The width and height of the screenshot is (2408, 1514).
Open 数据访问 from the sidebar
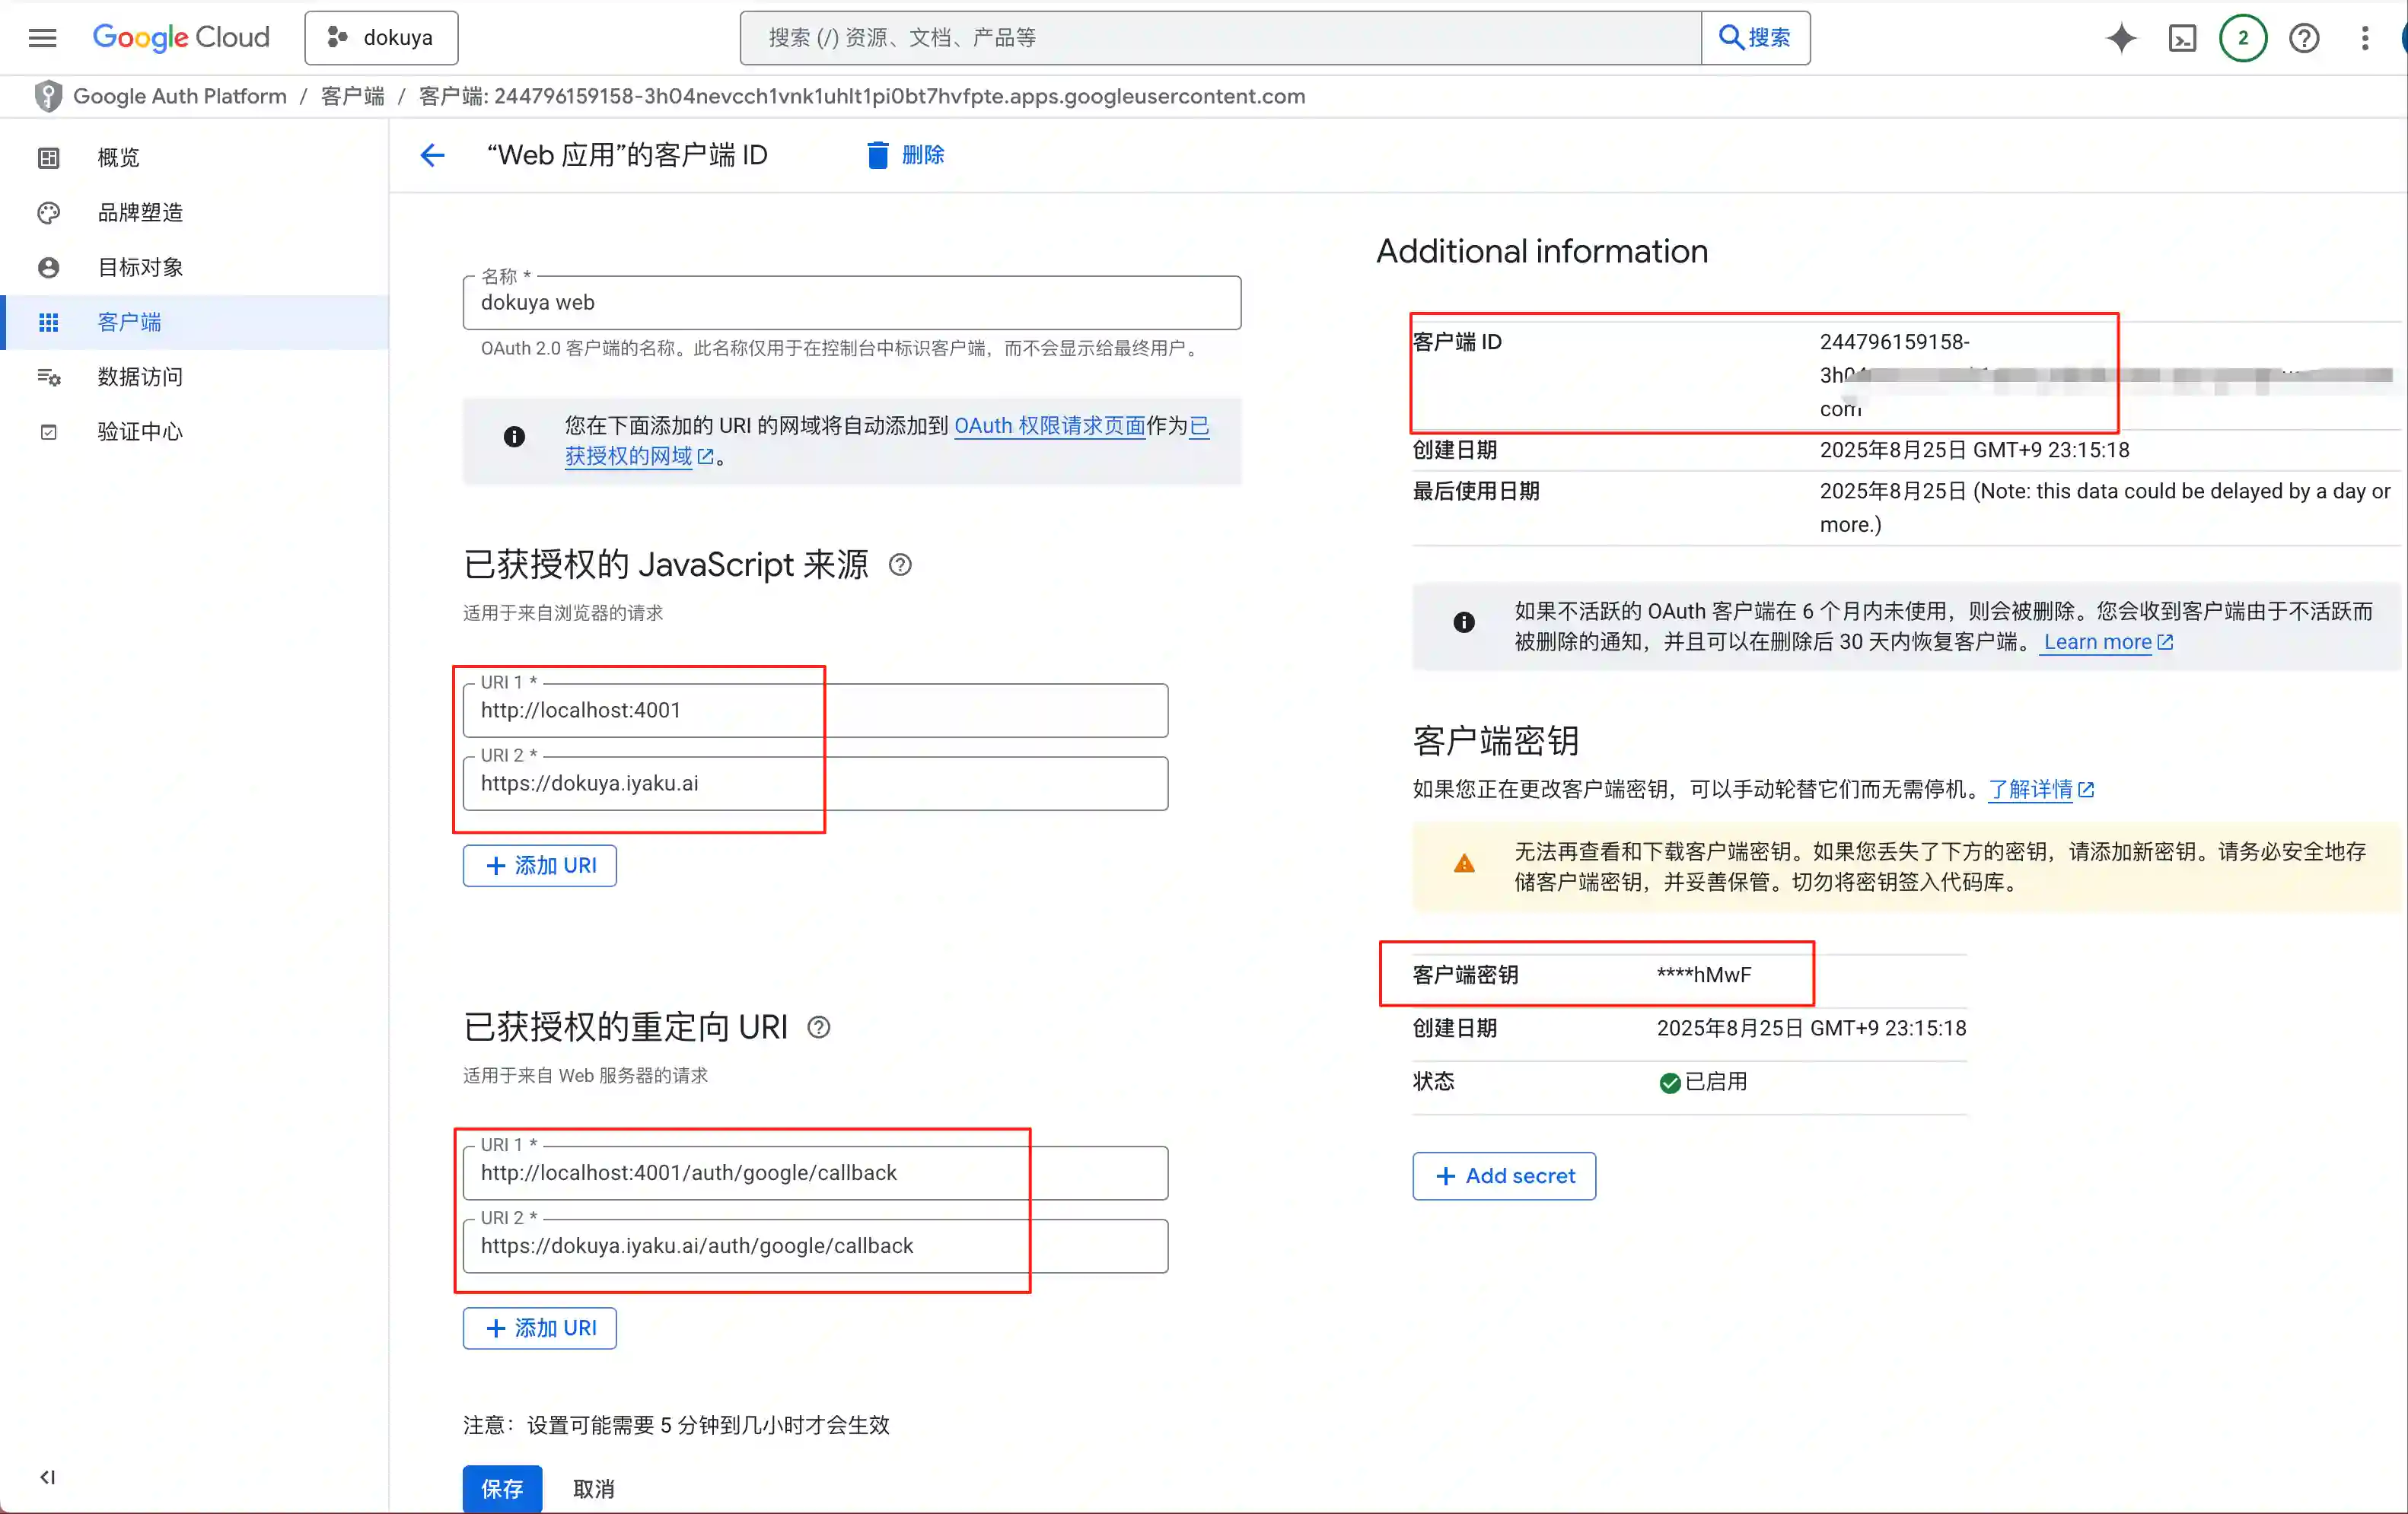(x=139, y=376)
